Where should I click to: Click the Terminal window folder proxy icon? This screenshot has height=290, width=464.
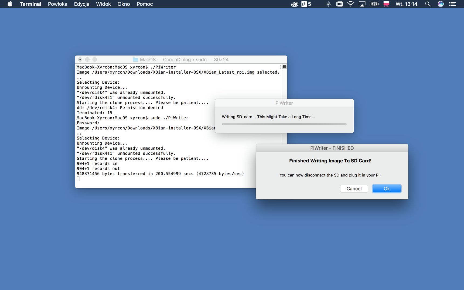[135, 60]
